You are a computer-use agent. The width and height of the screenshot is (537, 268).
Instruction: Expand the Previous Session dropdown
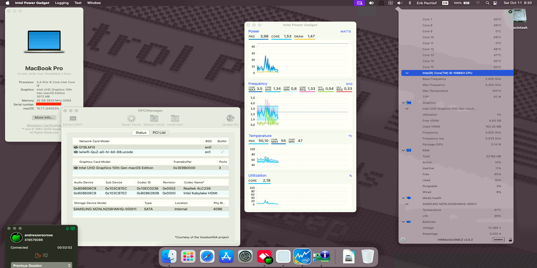click(41, 265)
